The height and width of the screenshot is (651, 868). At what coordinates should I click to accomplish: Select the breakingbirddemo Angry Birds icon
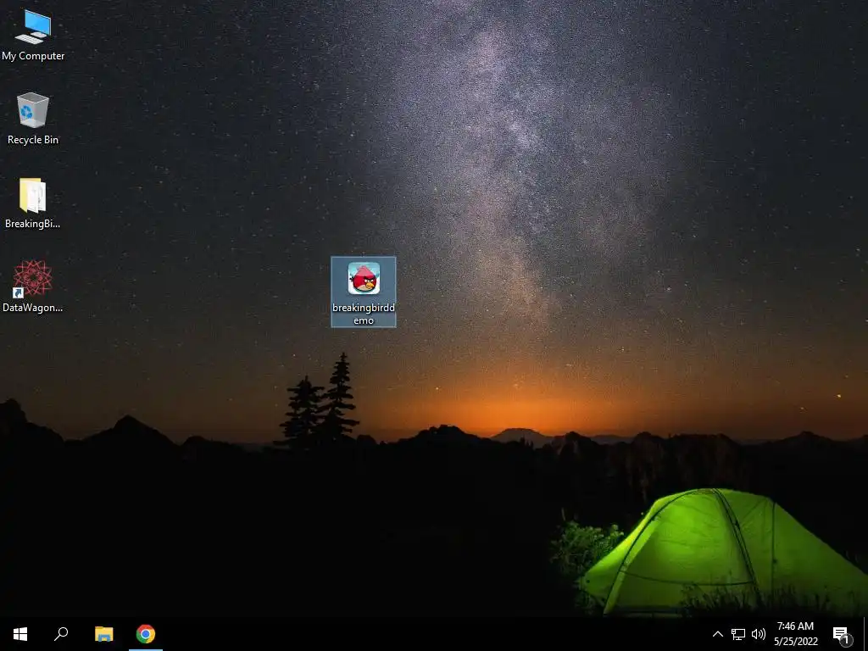364,292
